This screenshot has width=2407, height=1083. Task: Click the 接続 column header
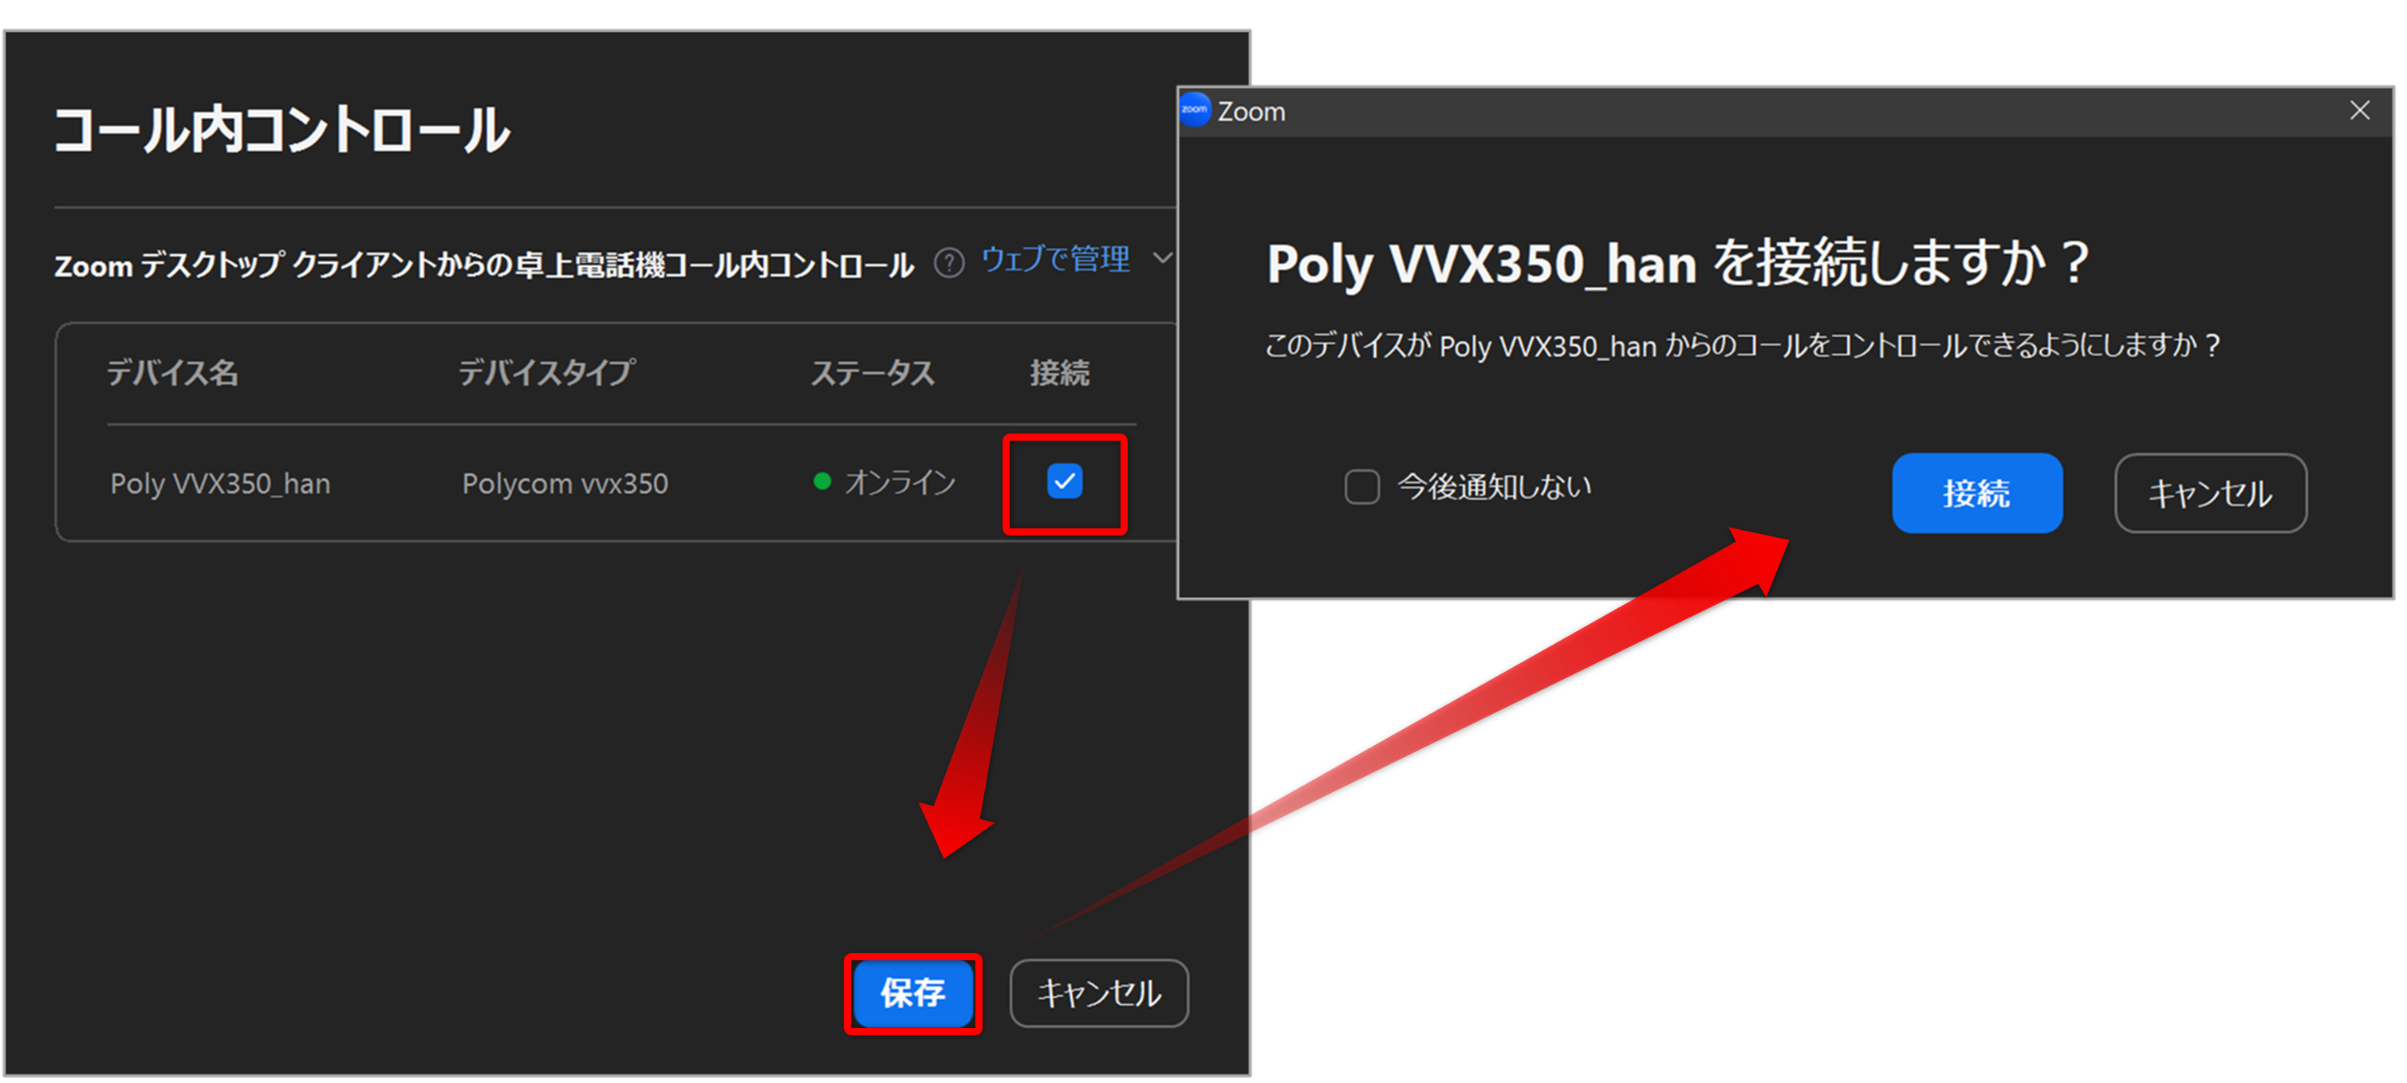[1060, 372]
